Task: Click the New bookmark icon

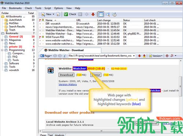Action: [43, 14]
